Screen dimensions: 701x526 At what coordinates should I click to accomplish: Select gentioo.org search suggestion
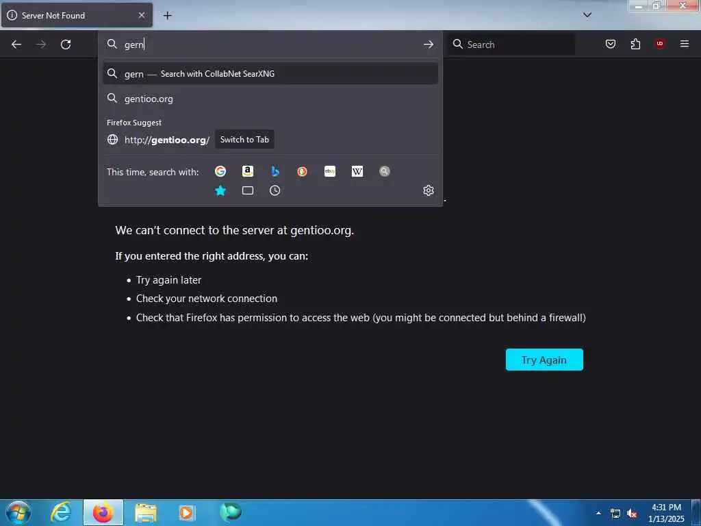(270, 99)
